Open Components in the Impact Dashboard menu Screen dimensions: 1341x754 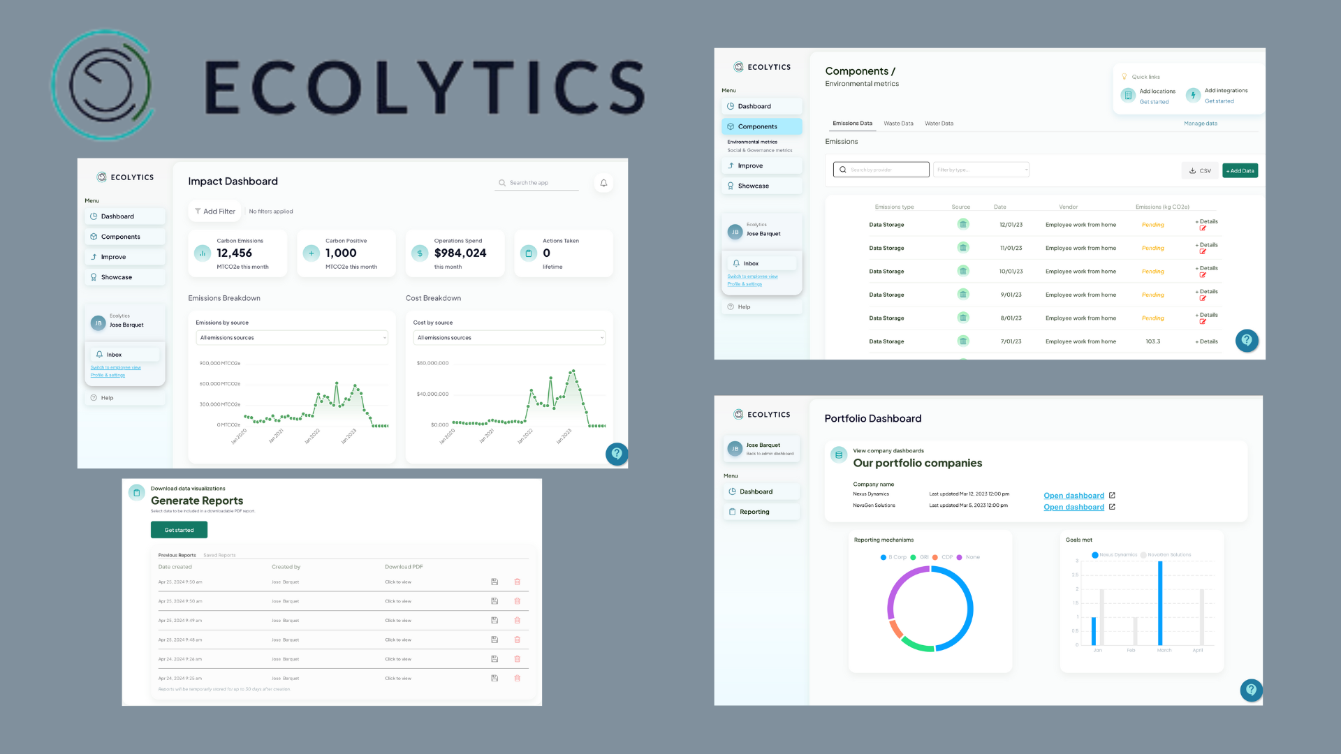(x=125, y=237)
